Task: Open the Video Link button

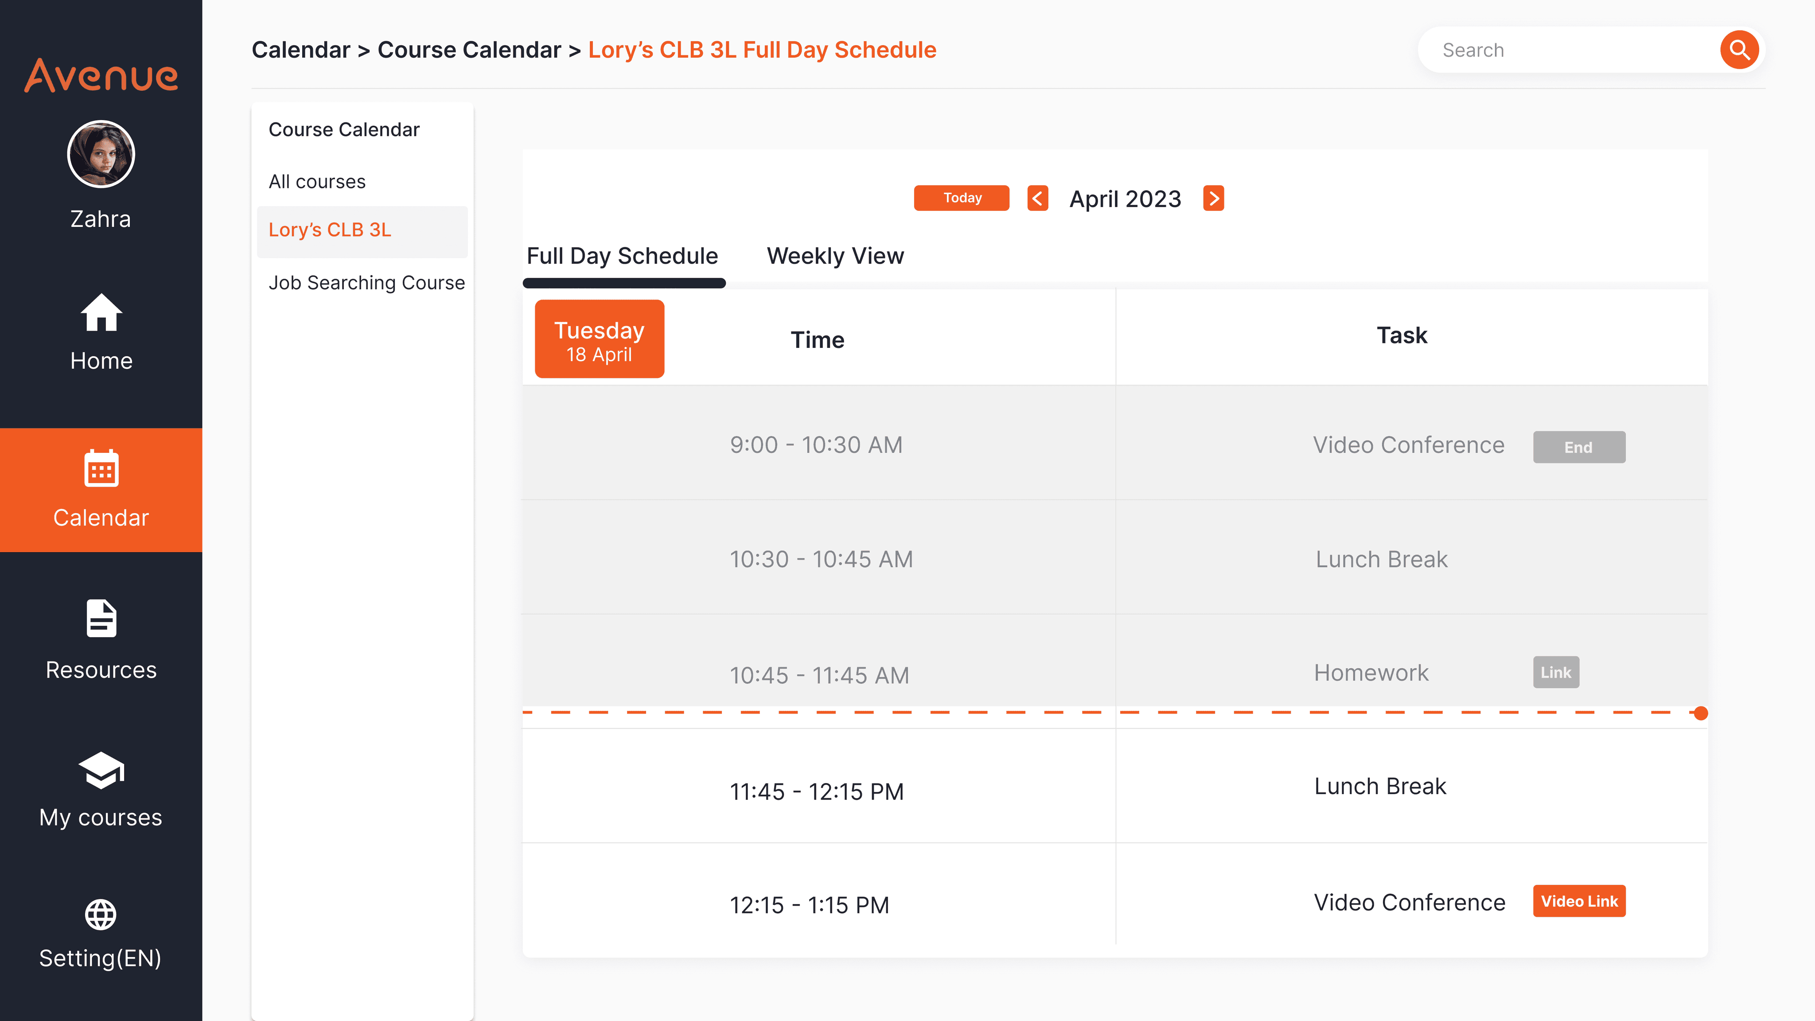Action: (1579, 901)
